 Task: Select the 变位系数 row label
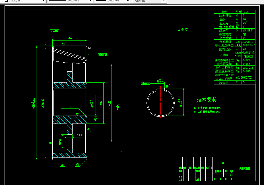(x=225, y=38)
